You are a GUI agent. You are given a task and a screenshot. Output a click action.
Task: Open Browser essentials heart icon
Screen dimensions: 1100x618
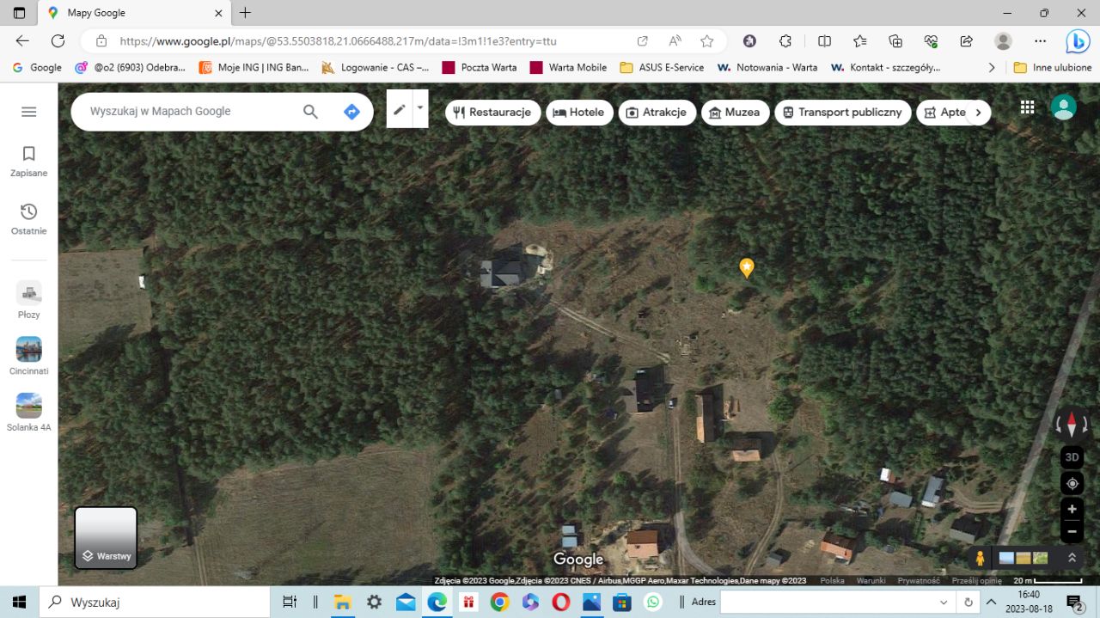coord(931,40)
